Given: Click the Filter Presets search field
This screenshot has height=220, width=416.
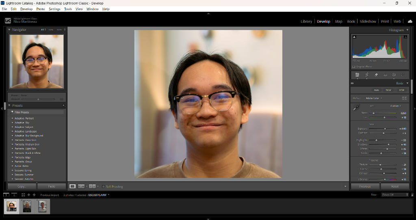Looking at the screenshot, I should click(37, 112).
